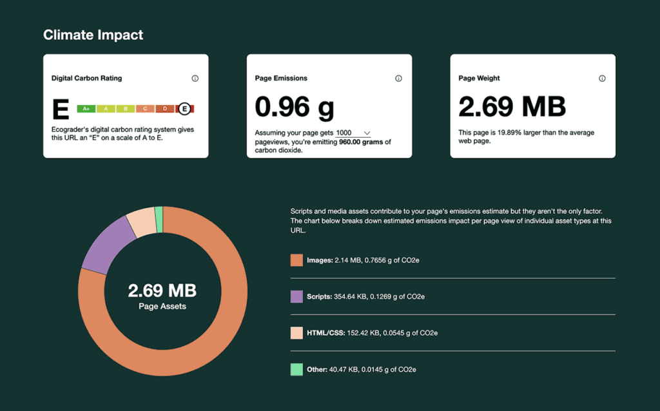Viewport: 660px width, 411px height.
Task: Open the pageviews 1000 dropdown
Action: pyautogui.click(x=353, y=133)
